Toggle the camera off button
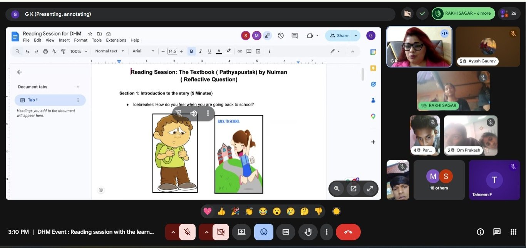Viewport: 526px width, 248px height. (221, 232)
